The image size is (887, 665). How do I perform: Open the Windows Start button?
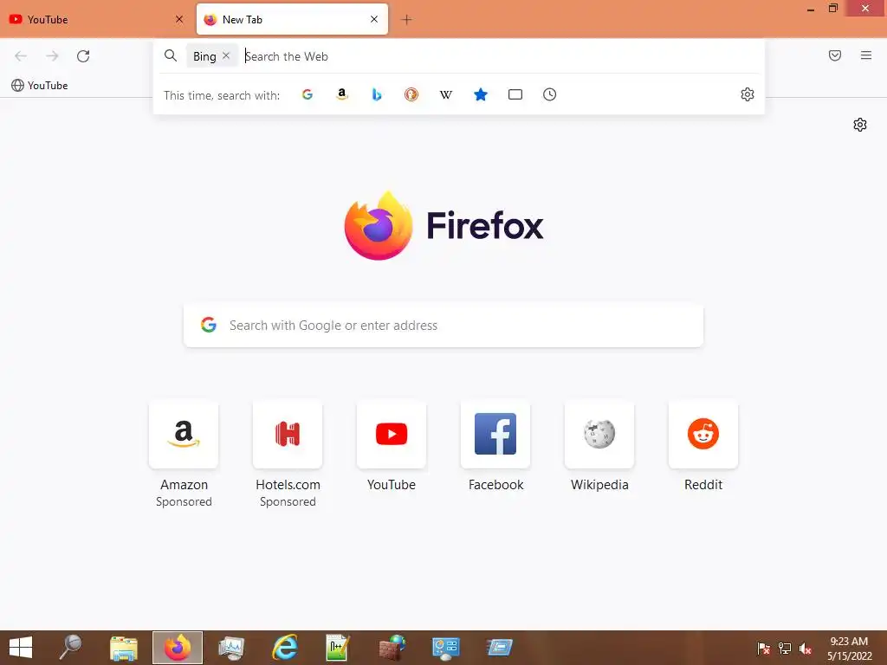(21, 648)
